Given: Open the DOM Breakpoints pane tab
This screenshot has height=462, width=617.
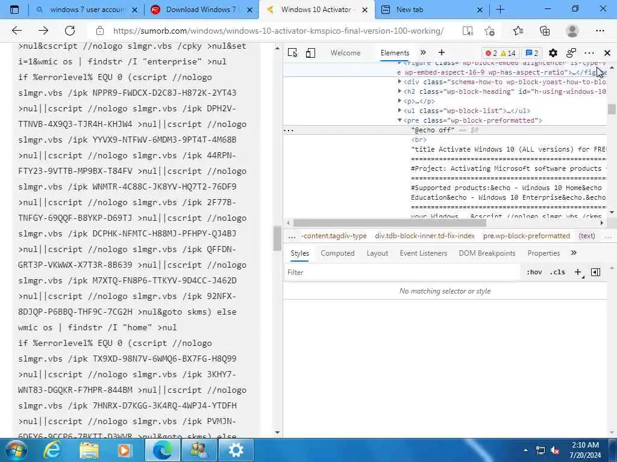Looking at the screenshot, I should tap(487, 253).
